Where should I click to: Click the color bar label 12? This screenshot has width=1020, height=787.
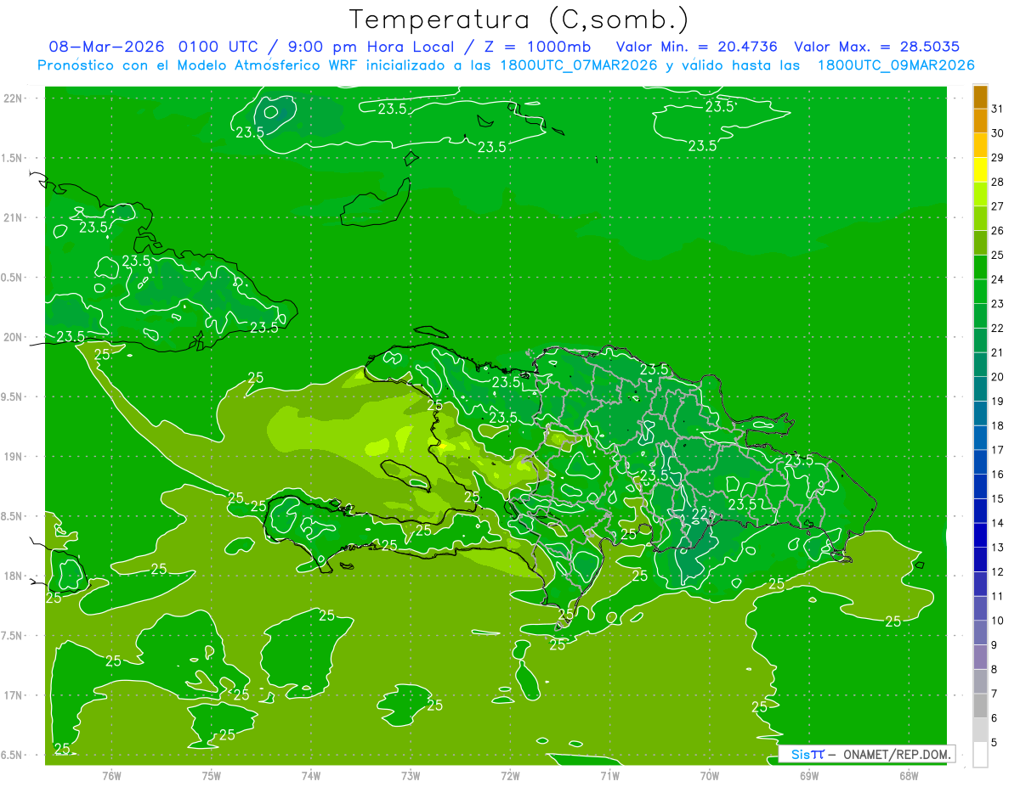pyautogui.click(x=997, y=572)
